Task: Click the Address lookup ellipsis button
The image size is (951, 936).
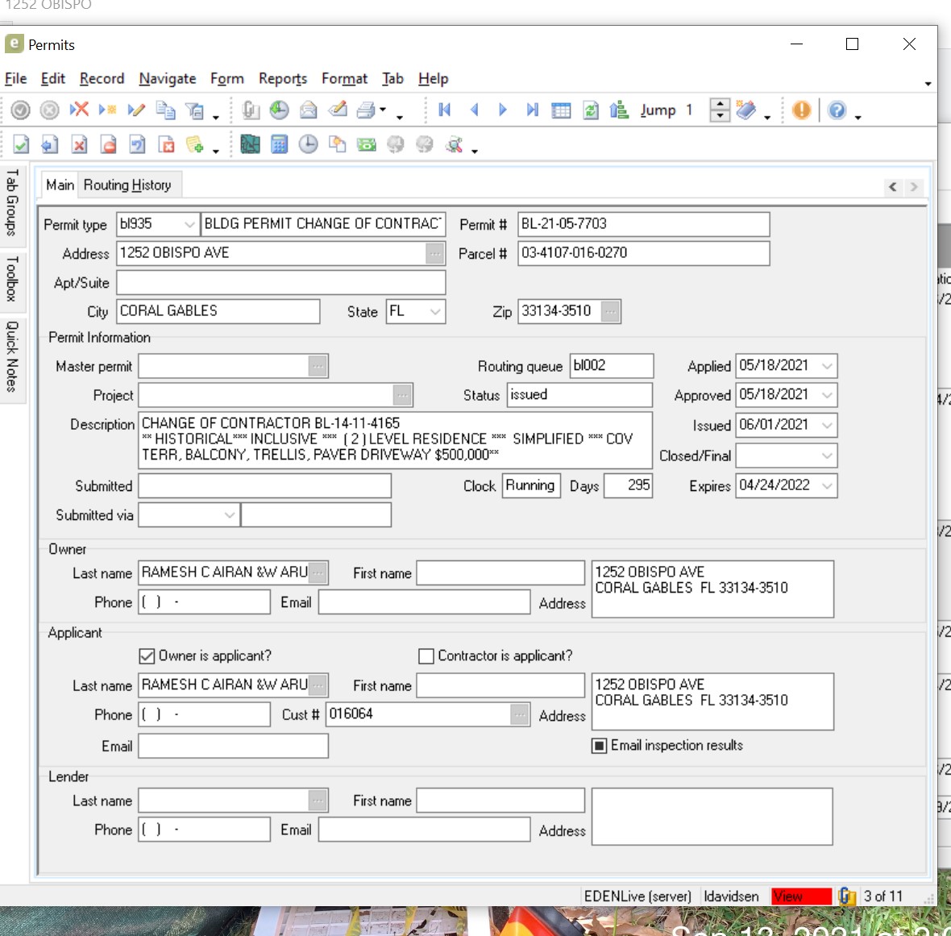Action: point(435,253)
